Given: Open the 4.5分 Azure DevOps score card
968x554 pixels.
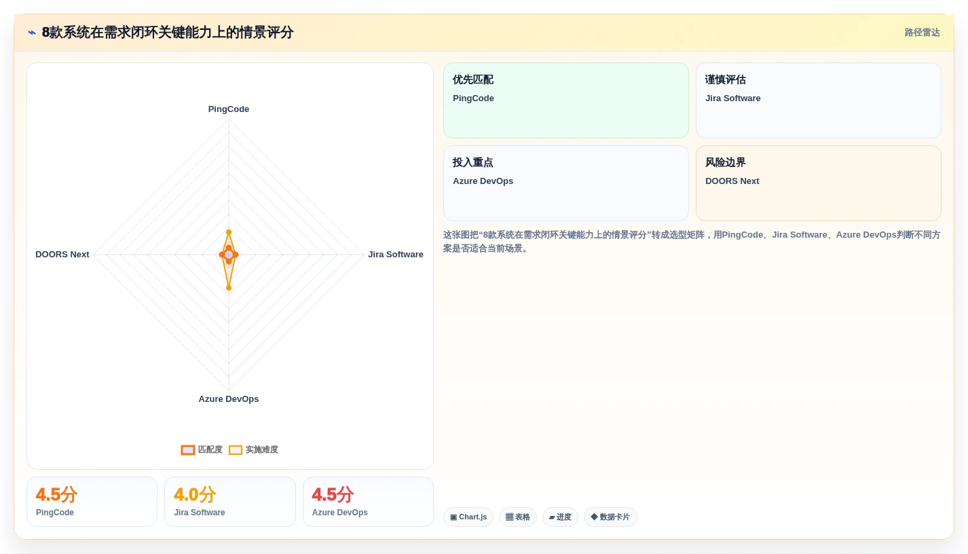Looking at the screenshot, I should coord(368,502).
